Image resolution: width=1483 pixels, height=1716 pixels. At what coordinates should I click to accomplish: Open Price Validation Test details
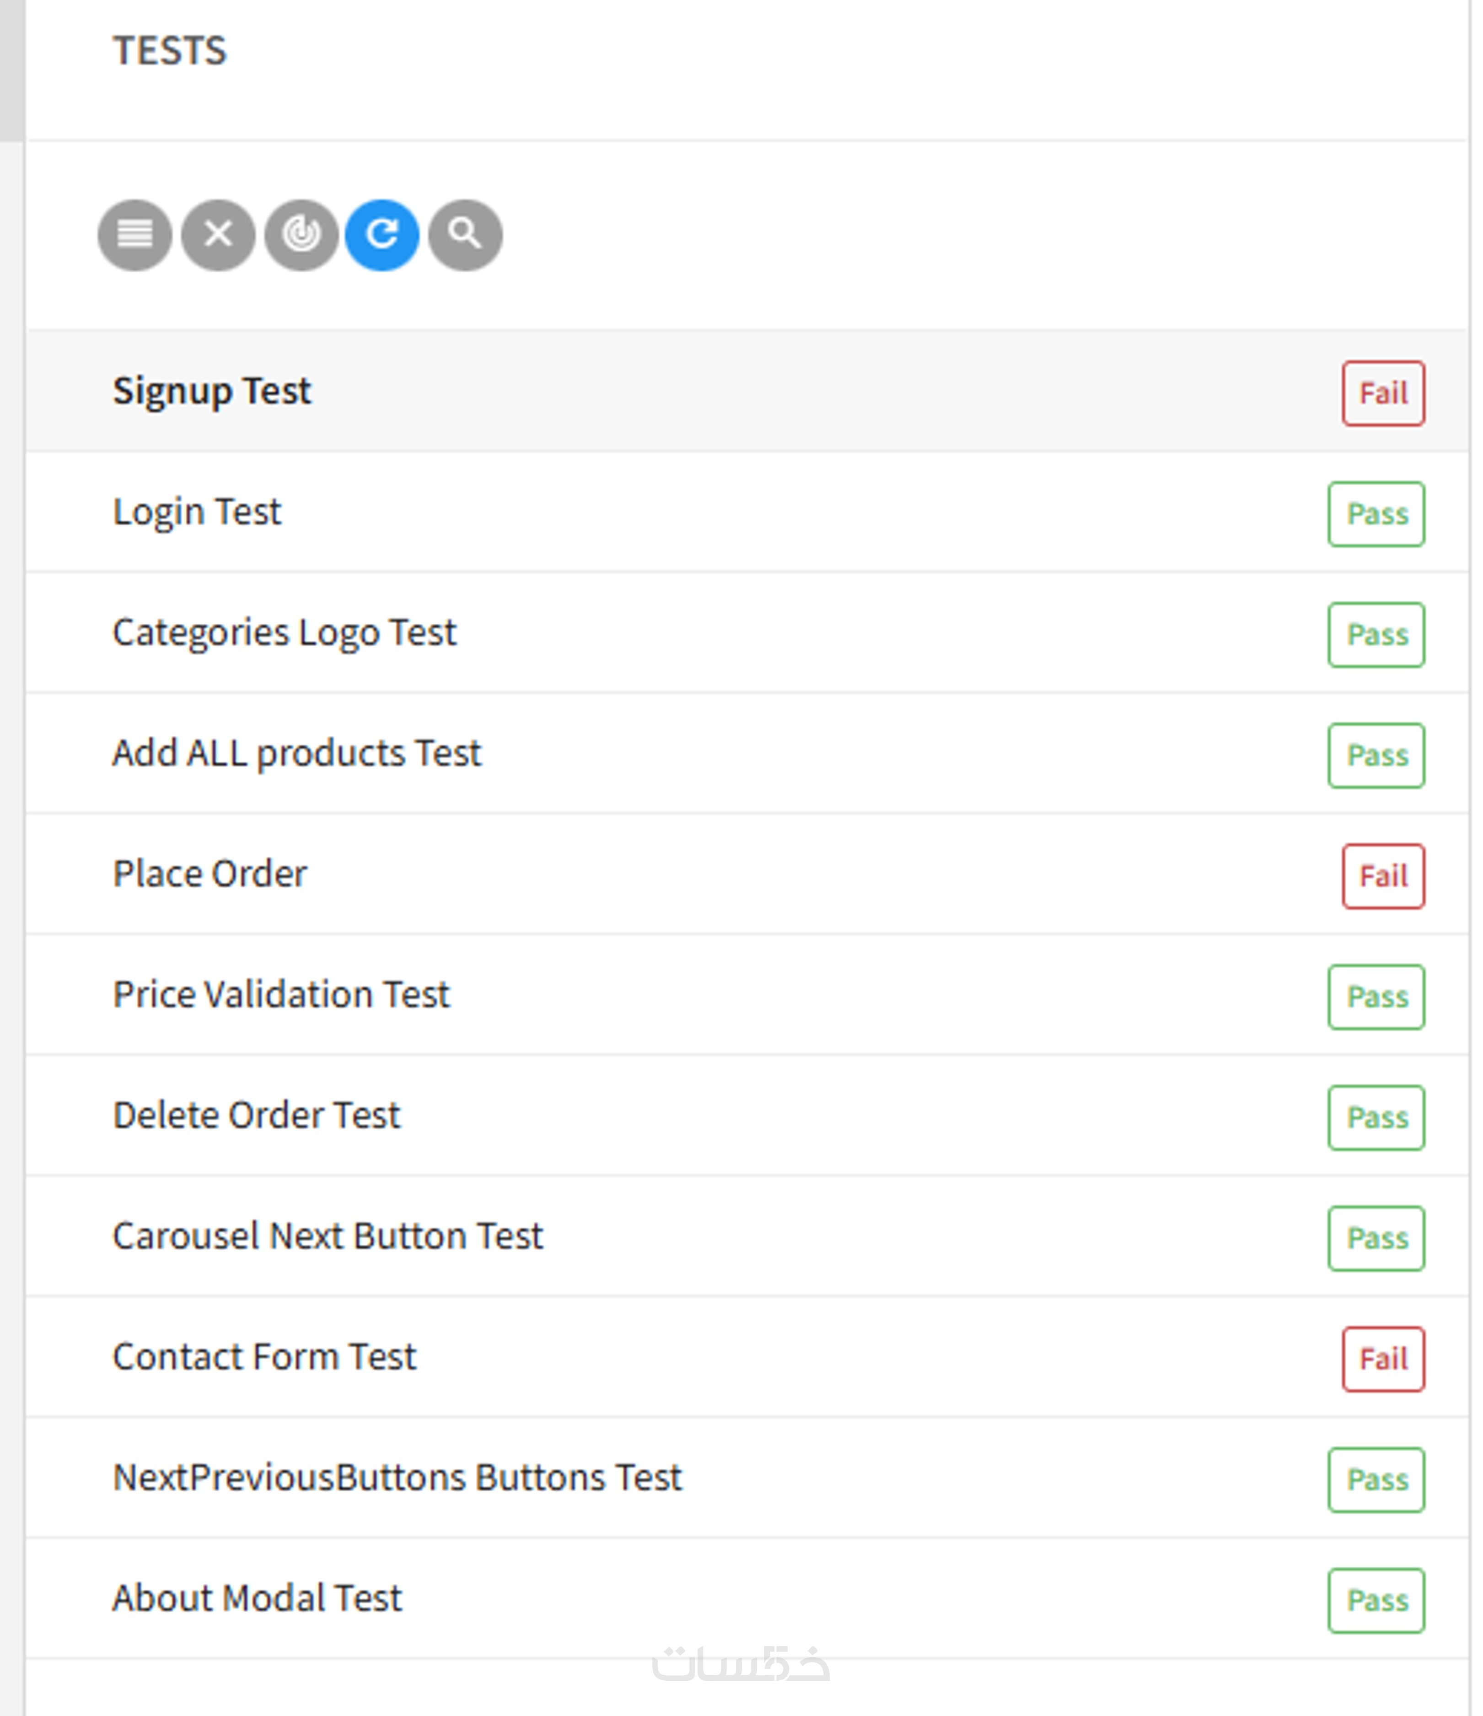pos(281,995)
